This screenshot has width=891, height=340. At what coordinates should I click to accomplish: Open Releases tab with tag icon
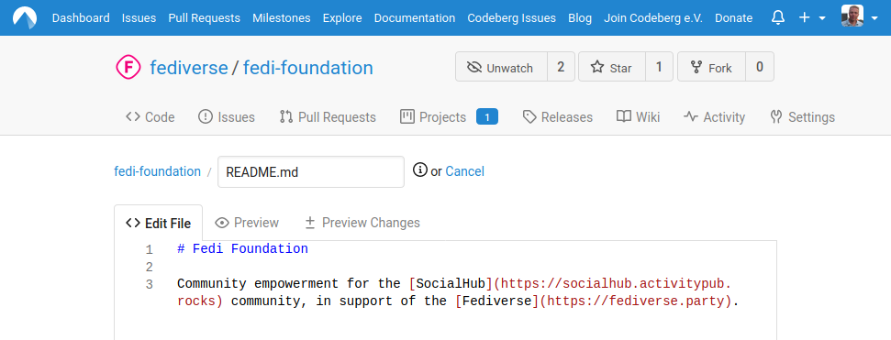click(x=557, y=117)
